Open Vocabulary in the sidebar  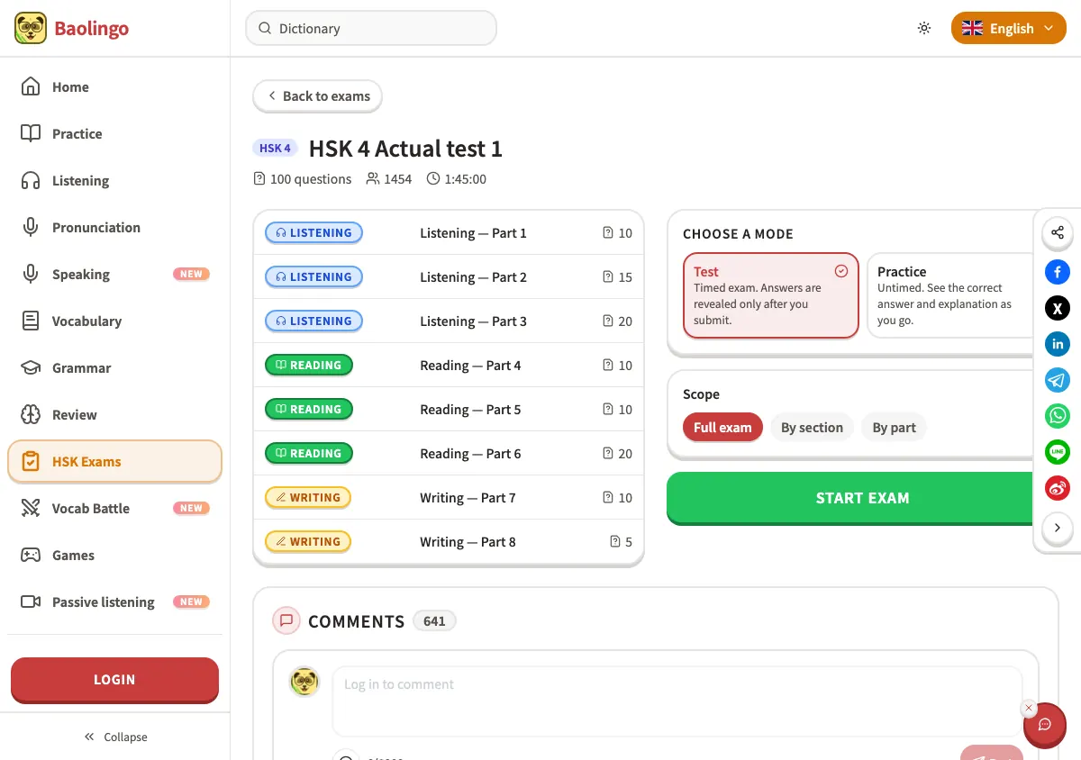(114, 321)
